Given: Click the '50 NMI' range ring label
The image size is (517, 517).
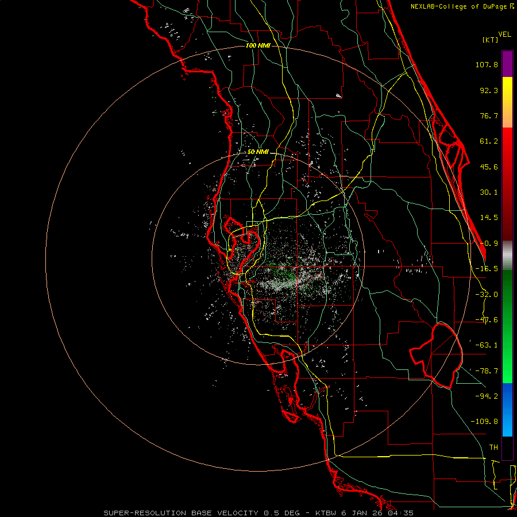Looking at the screenshot, I should point(258,152).
